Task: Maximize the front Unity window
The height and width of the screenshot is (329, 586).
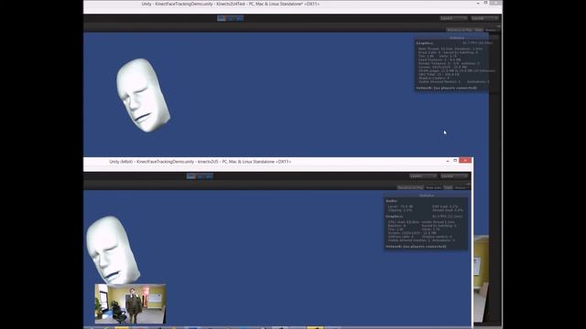Action: 455,161
